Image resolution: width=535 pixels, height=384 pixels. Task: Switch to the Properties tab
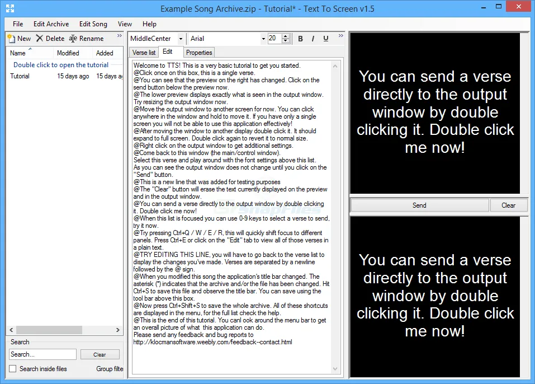(x=199, y=53)
